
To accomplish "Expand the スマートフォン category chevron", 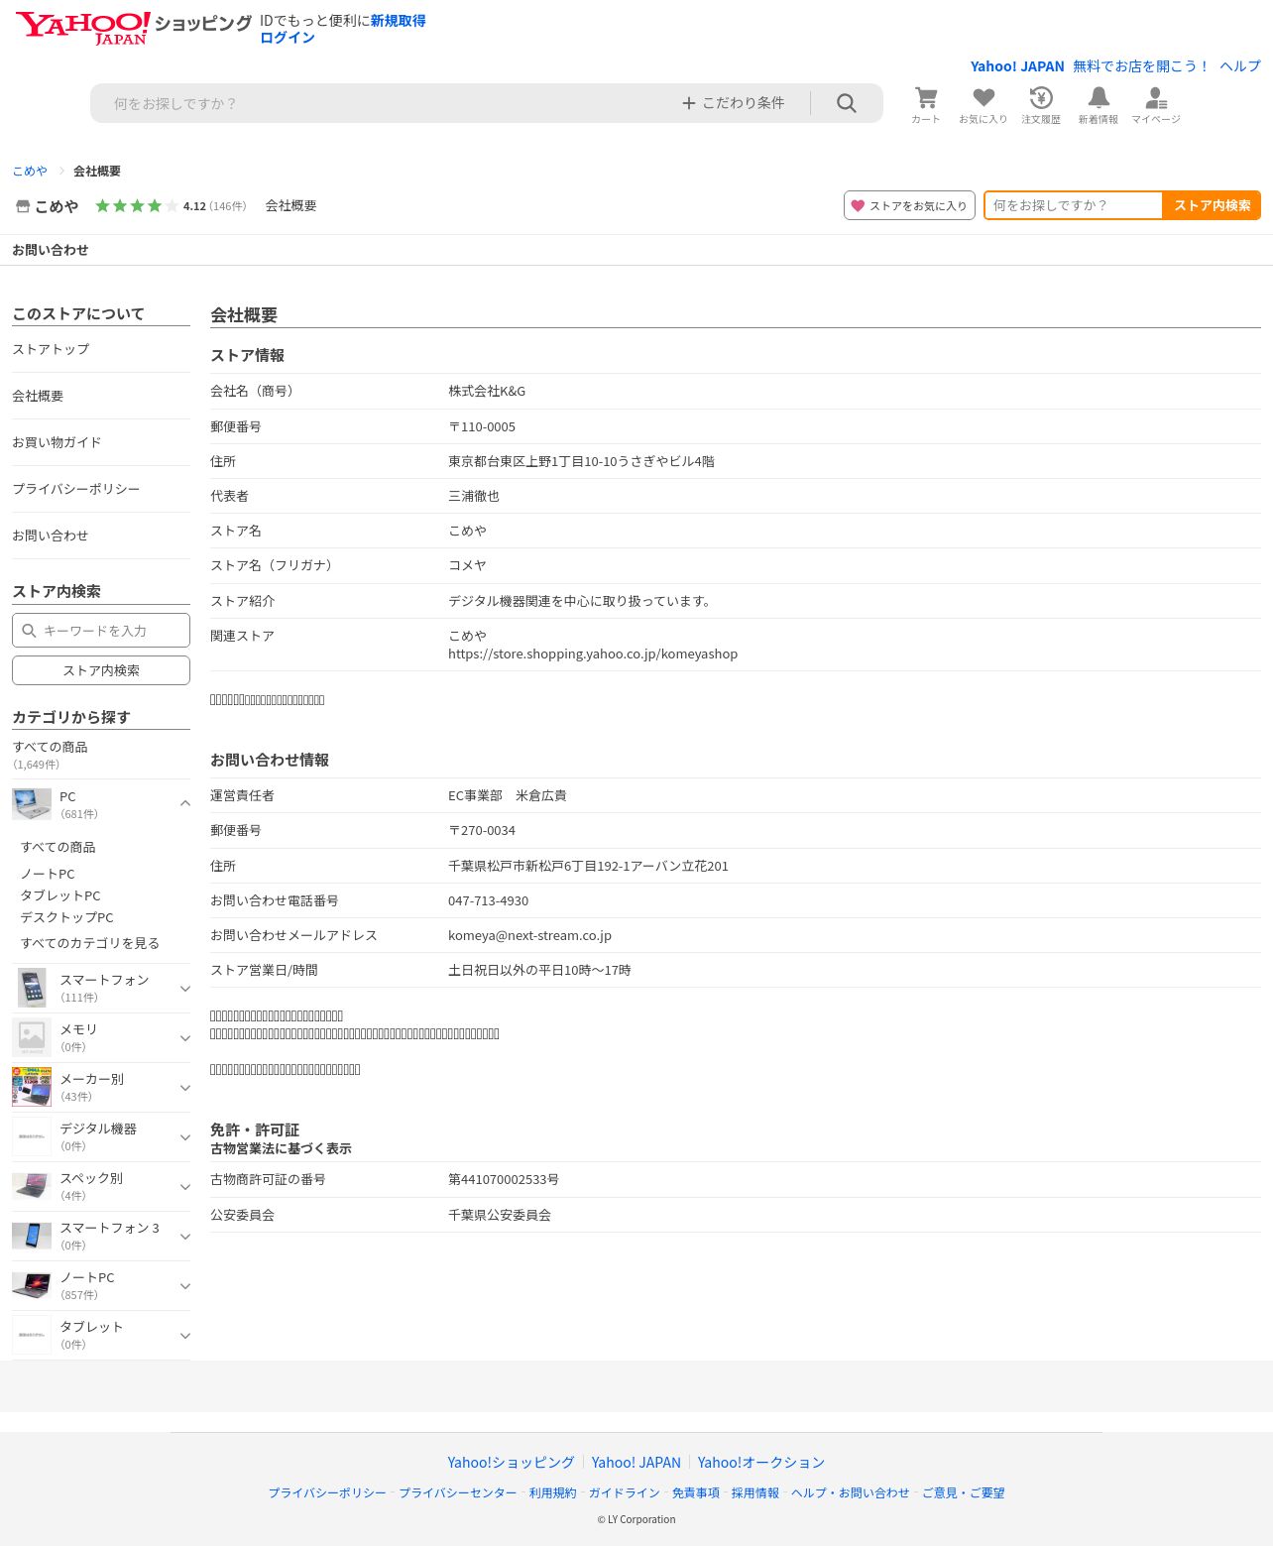I will (184, 989).
